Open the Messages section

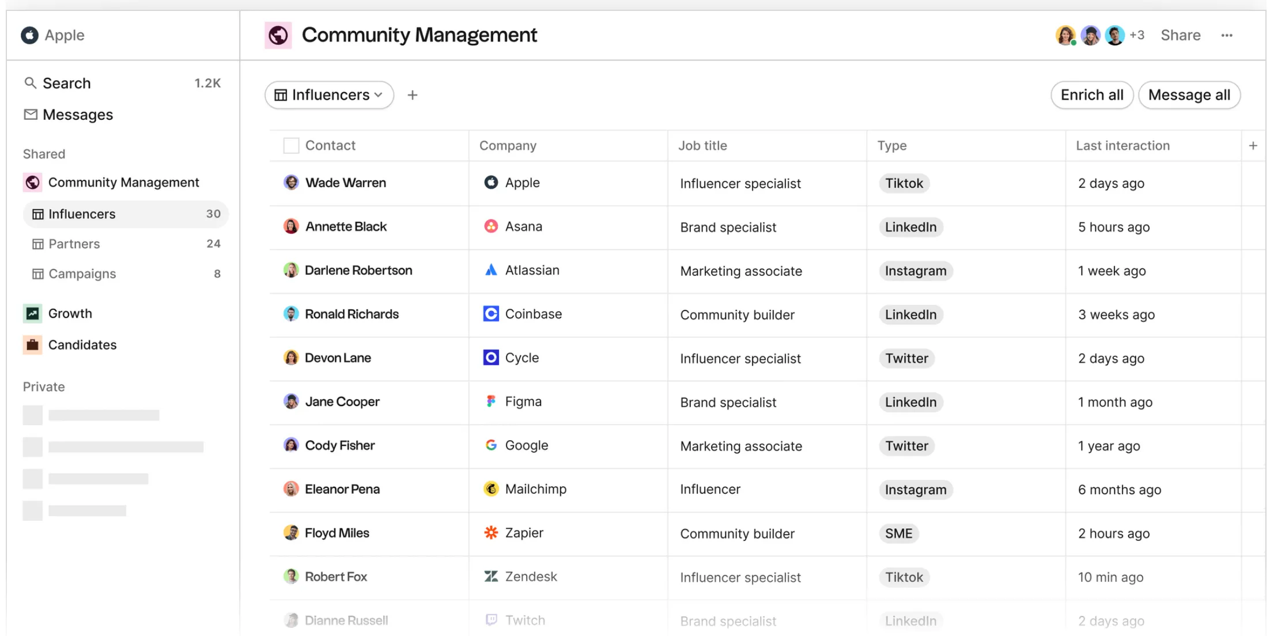pos(77,115)
